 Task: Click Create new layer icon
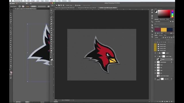(169, 102)
